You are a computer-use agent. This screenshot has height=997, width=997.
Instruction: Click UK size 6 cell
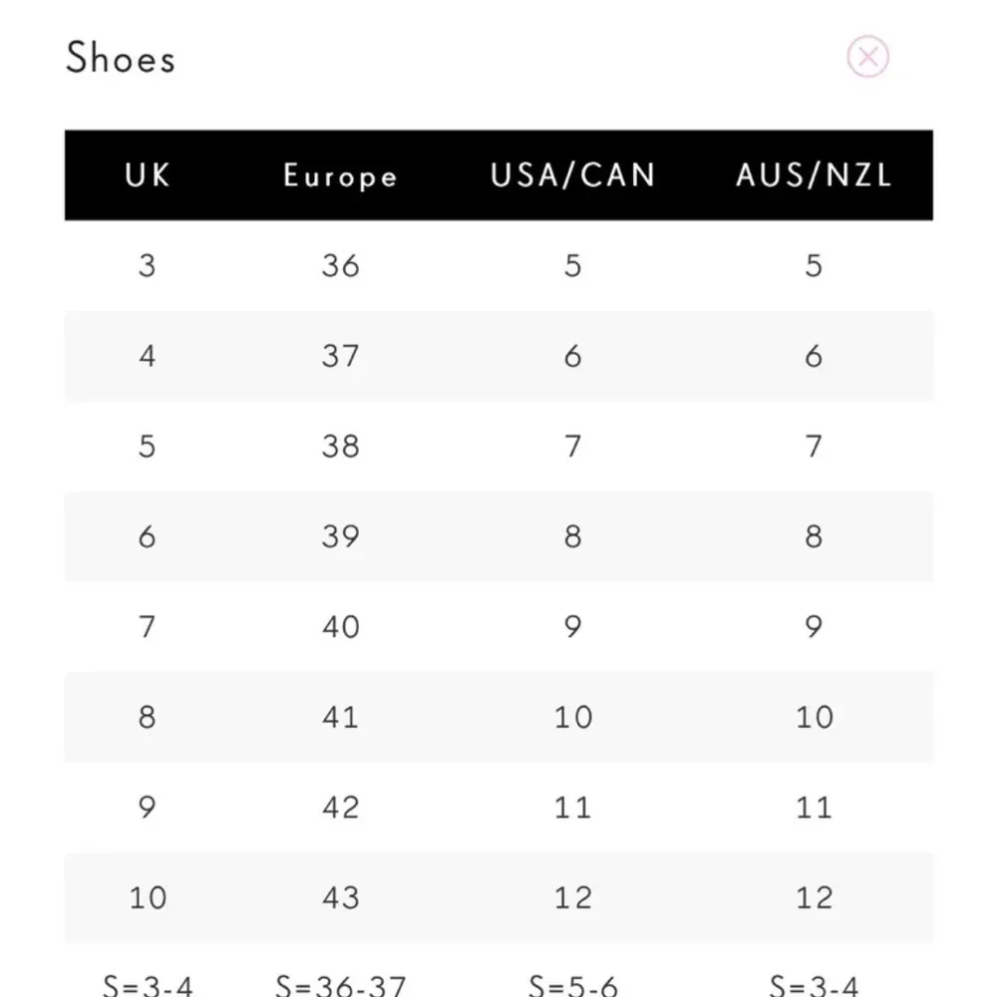(148, 536)
